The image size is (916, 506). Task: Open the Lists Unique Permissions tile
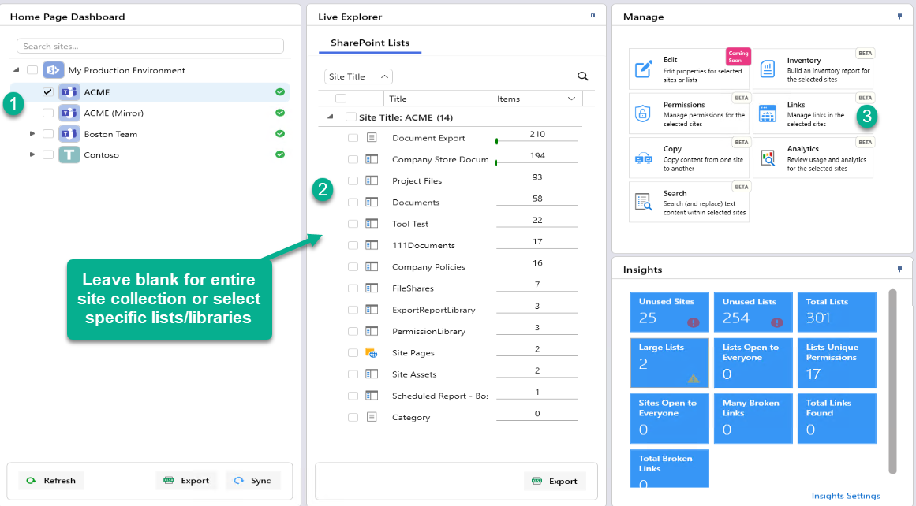click(x=837, y=363)
